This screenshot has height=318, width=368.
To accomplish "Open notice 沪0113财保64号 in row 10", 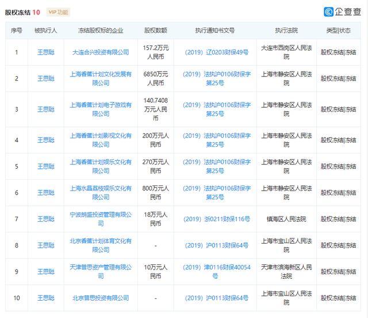I will click(x=216, y=298).
